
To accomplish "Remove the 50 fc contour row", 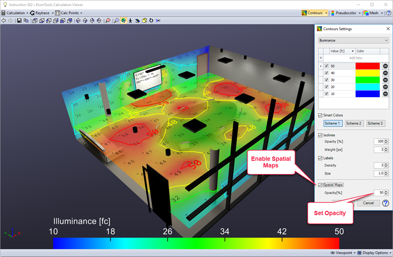I will pos(385,66).
